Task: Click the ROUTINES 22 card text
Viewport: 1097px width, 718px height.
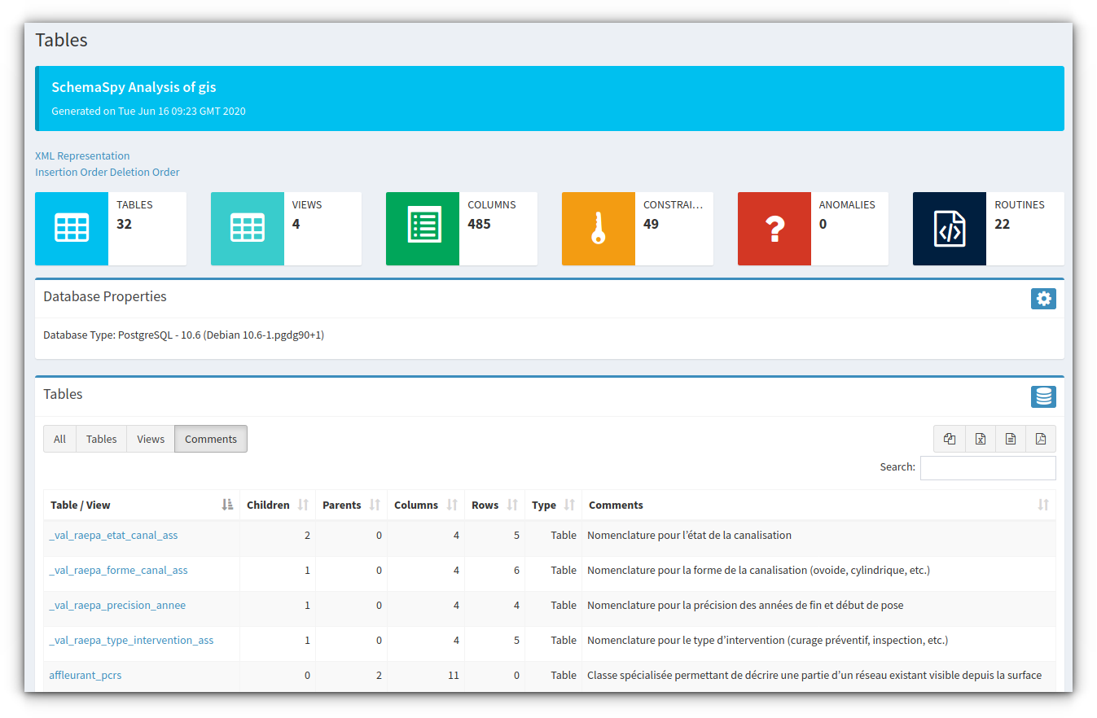Action: pyautogui.click(x=1020, y=215)
